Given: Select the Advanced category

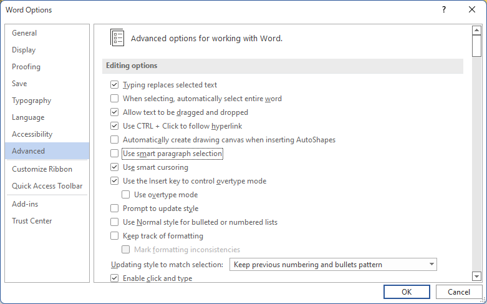Looking at the screenshot, I should pos(47,151).
